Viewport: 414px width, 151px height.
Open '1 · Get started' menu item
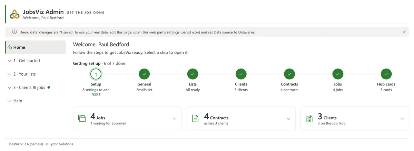click(x=36, y=61)
